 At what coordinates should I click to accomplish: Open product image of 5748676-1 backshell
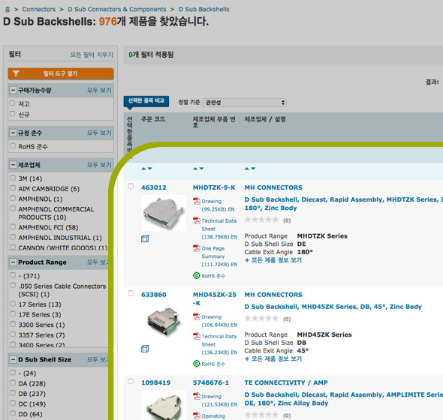coord(163,405)
